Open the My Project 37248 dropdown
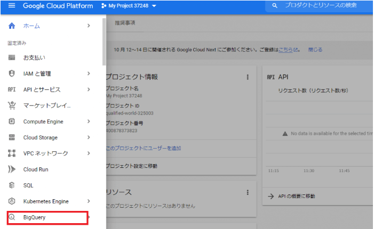This screenshot has height=229, width=374. 129,6
